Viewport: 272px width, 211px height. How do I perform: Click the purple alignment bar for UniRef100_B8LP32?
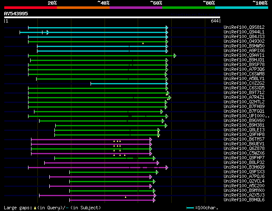point(101,163)
